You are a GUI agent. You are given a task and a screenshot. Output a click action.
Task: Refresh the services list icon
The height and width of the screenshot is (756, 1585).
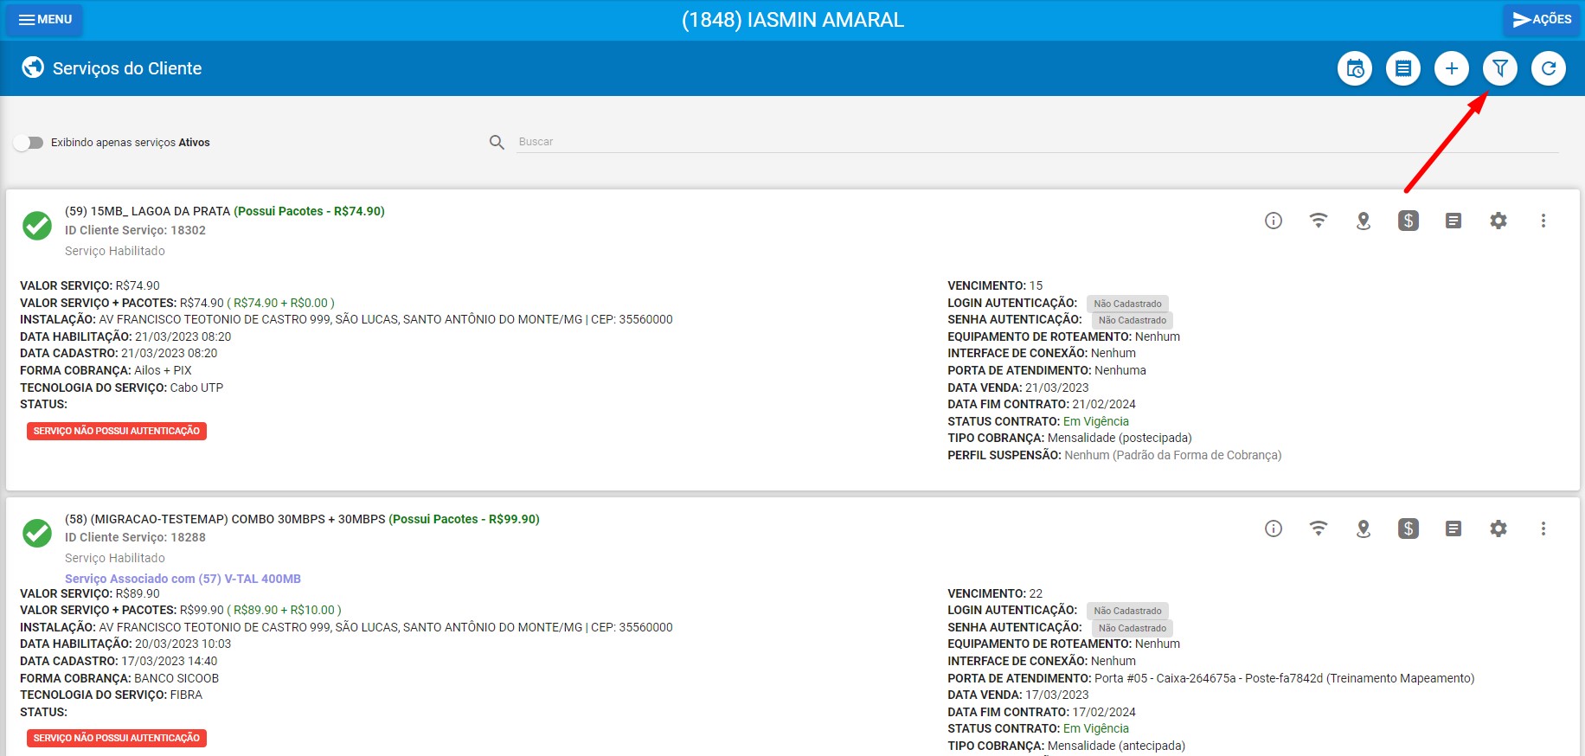pos(1549,68)
